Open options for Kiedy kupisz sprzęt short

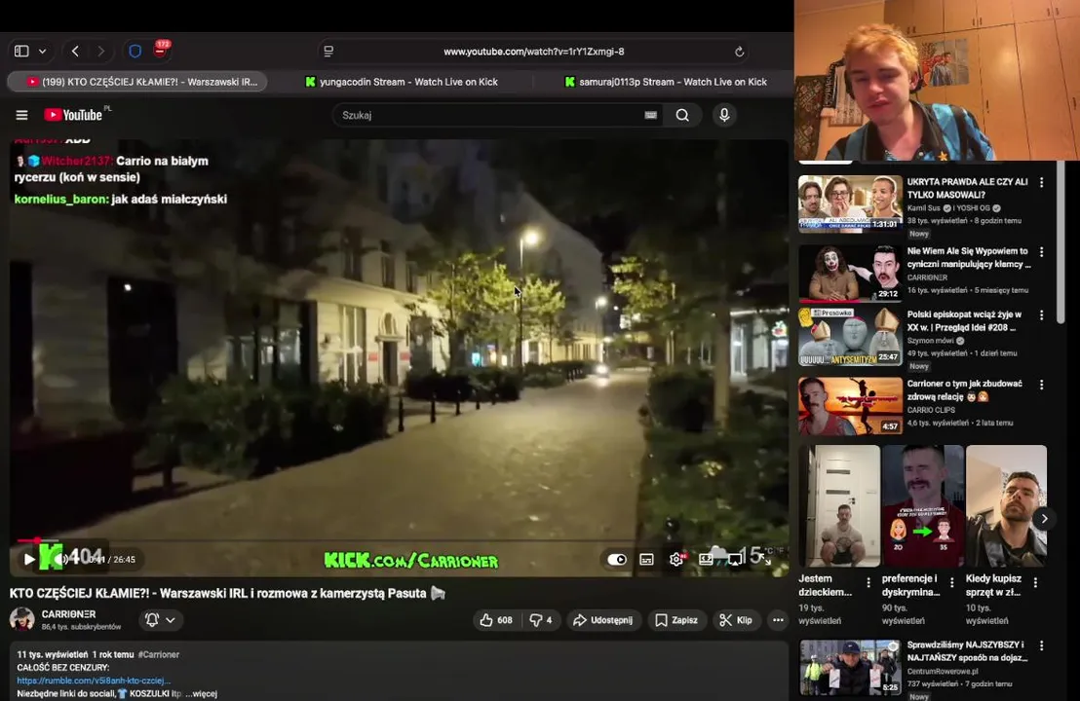tap(1035, 582)
